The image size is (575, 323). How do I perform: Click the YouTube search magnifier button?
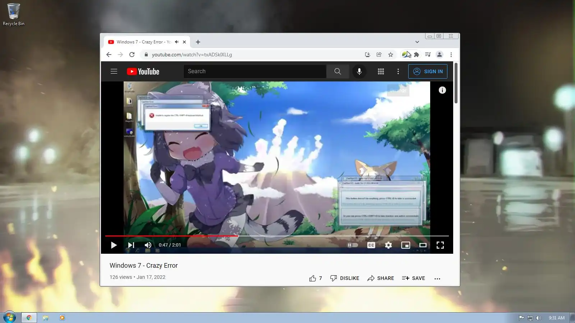pos(337,71)
